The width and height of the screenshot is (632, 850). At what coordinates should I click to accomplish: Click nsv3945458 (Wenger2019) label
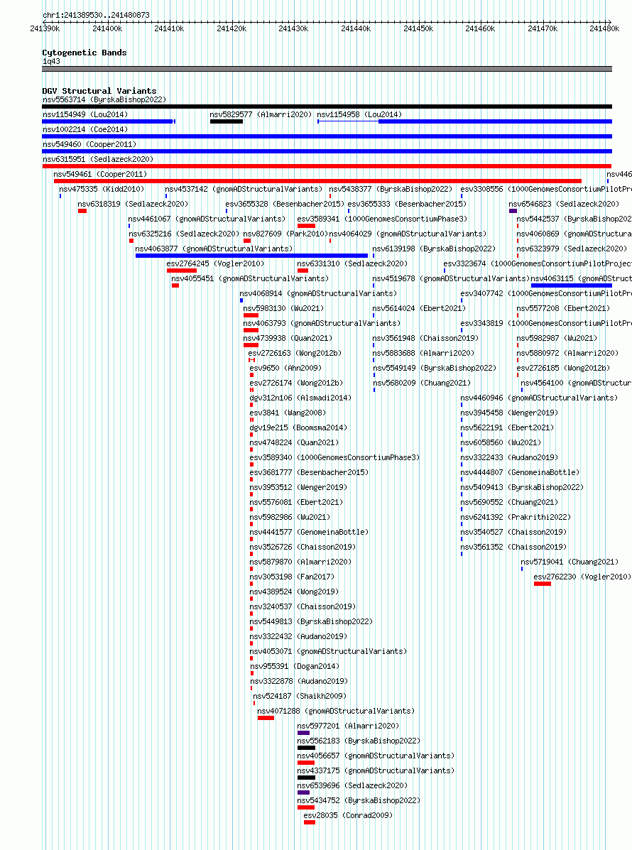[x=509, y=413]
